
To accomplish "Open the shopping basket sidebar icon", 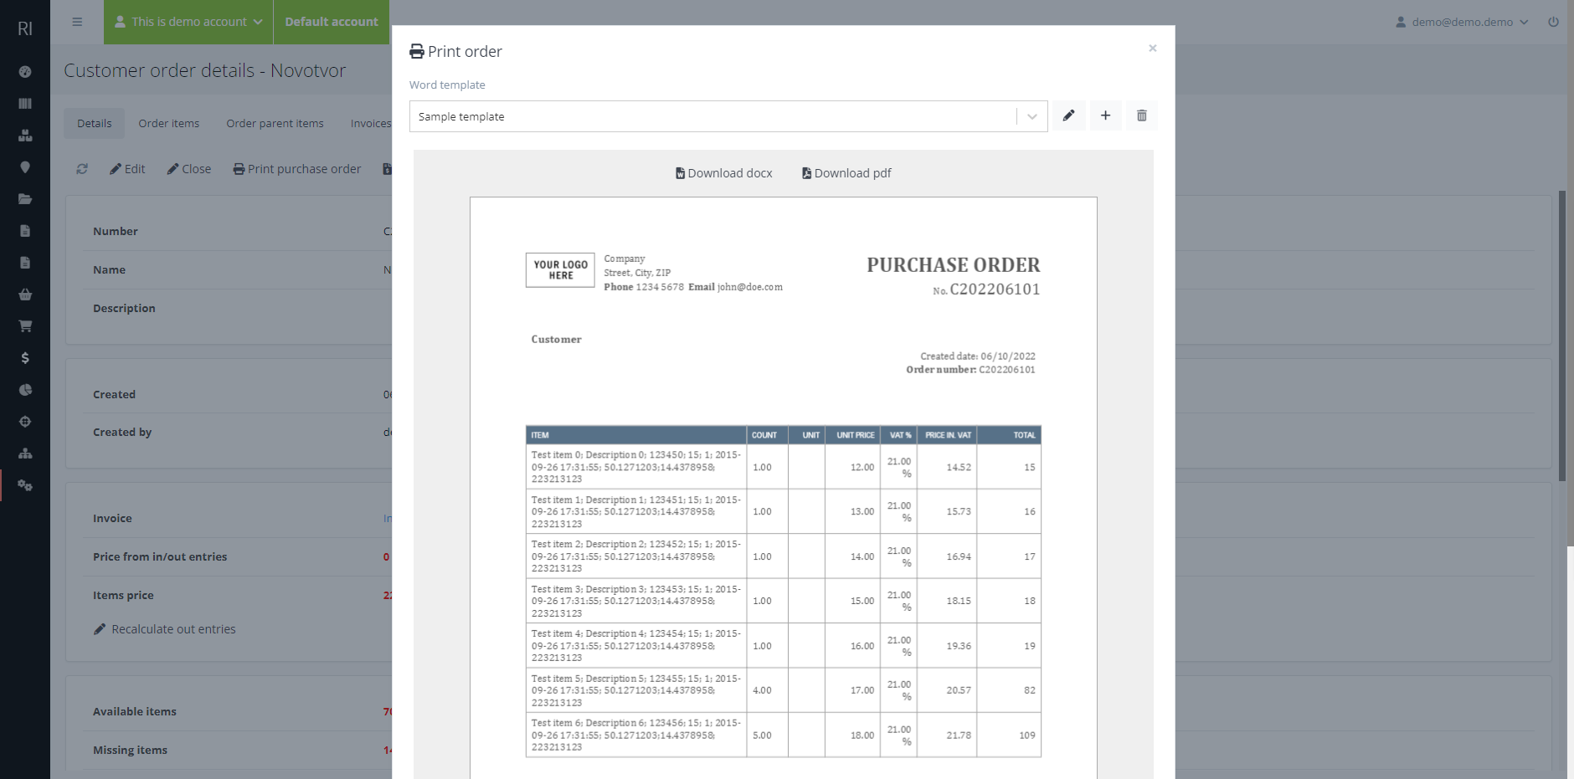I will (x=25, y=295).
